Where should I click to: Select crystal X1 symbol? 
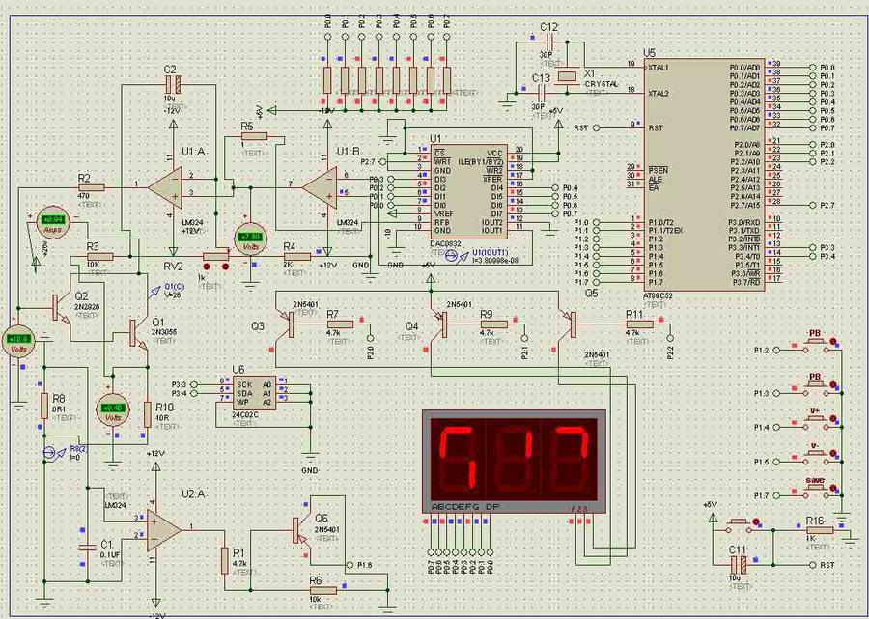coord(568,75)
